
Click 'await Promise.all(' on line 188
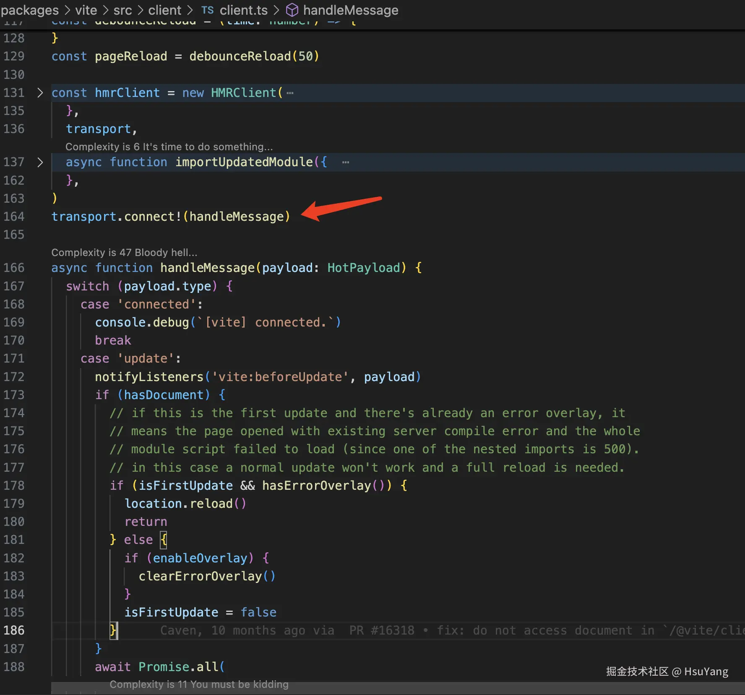tap(160, 667)
